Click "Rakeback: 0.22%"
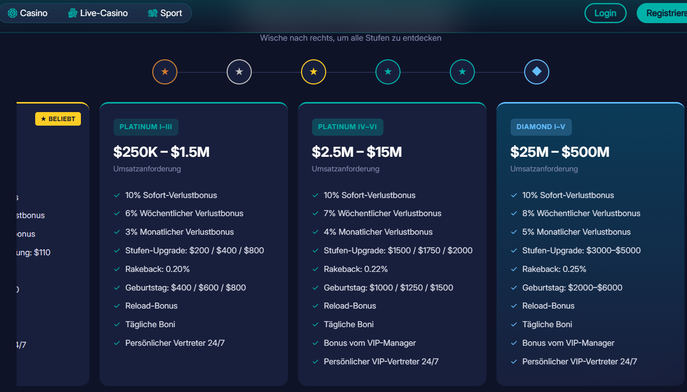687x392 pixels. pyautogui.click(x=356, y=269)
